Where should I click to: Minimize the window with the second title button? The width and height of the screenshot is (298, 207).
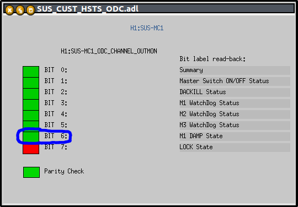[x=20, y=10]
